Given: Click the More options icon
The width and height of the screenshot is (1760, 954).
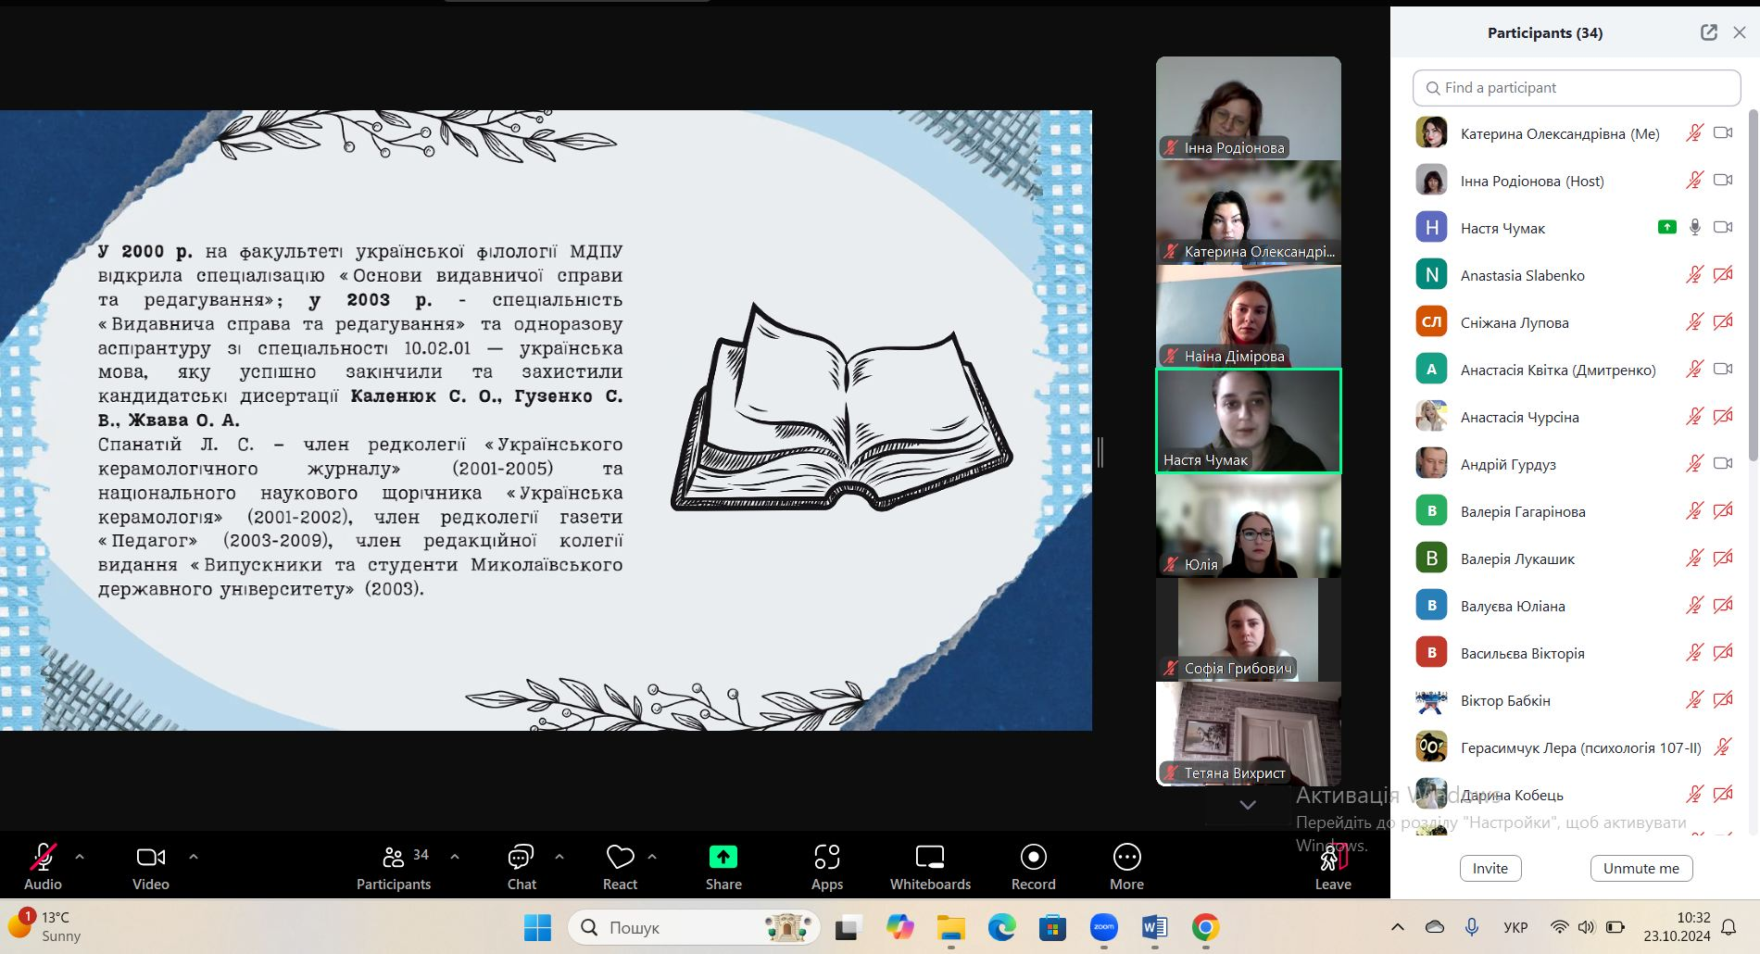Looking at the screenshot, I should pos(1126,867).
